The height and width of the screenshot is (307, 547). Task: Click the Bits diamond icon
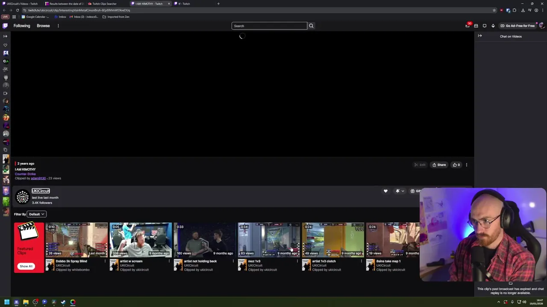pos(493,26)
